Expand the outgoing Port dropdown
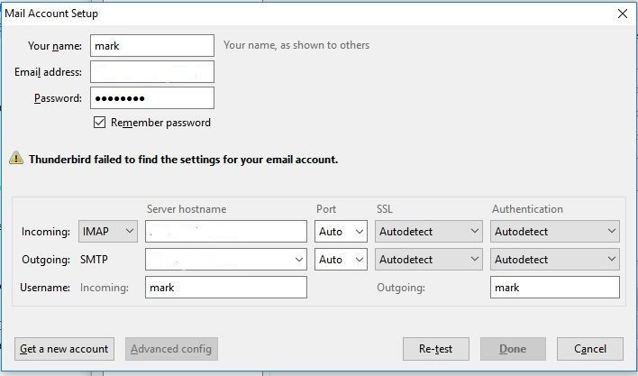Image resolution: width=638 pixels, height=376 pixels. tap(342, 260)
